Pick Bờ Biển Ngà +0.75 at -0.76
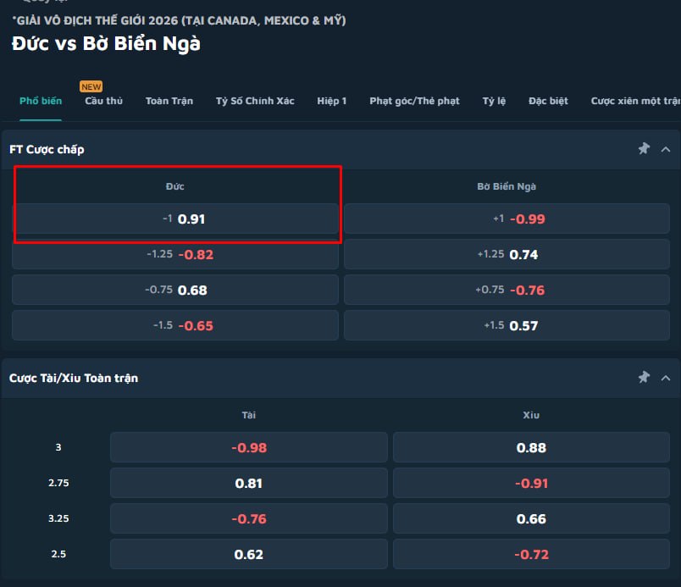The image size is (681, 587). (x=507, y=290)
